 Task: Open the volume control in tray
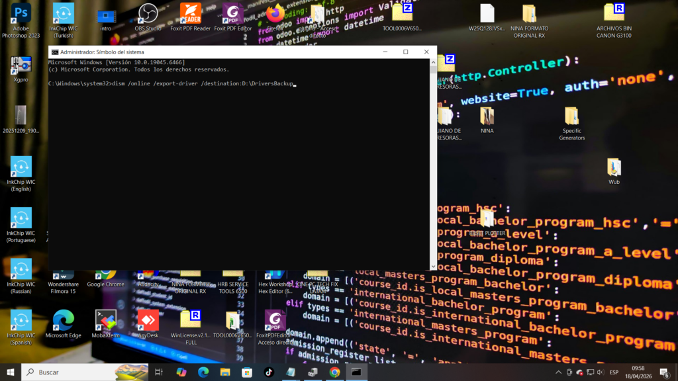601,372
